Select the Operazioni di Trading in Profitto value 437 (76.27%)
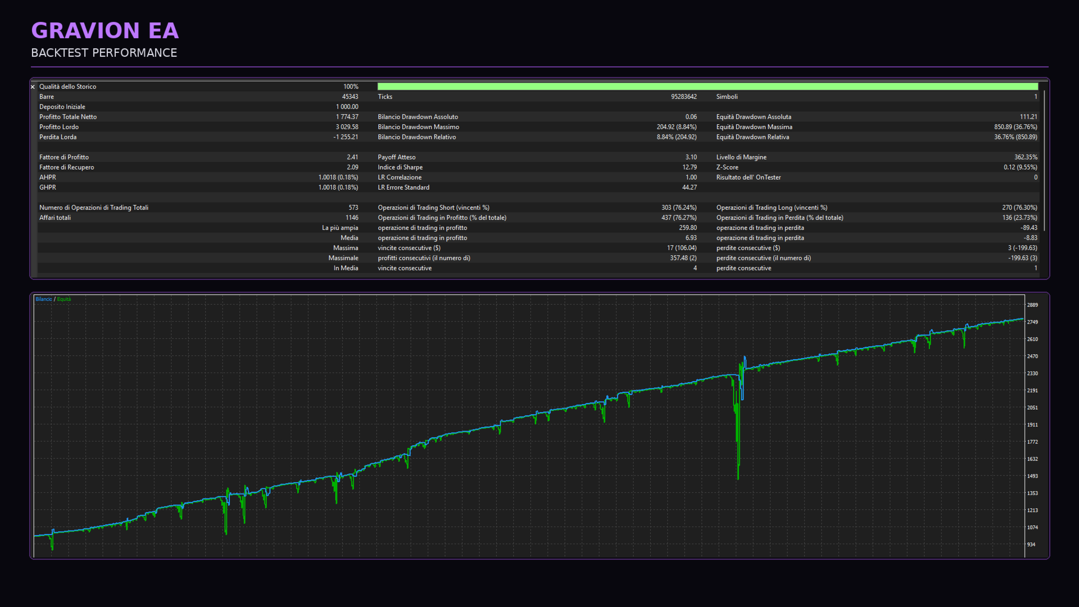Image resolution: width=1079 pixels, height=607 pixels. 679,218
